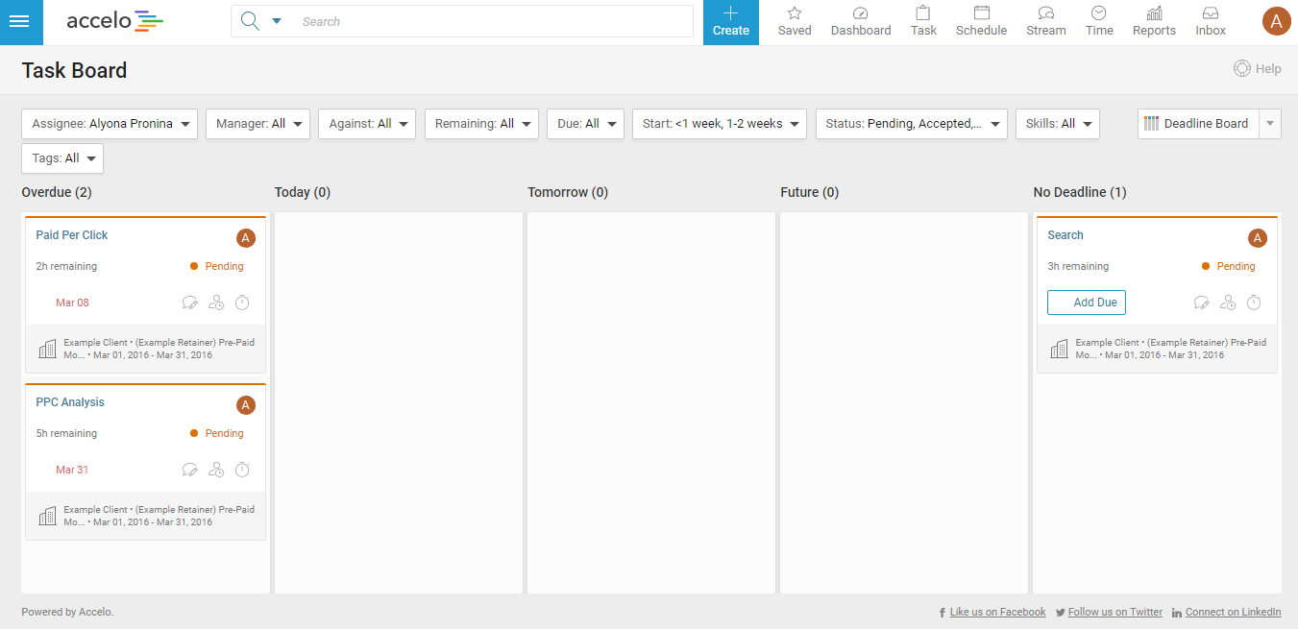This screenshot has height=629, width=1298.
Task: Open Example Client retainer link on Search task
Action: (1170, 349)
